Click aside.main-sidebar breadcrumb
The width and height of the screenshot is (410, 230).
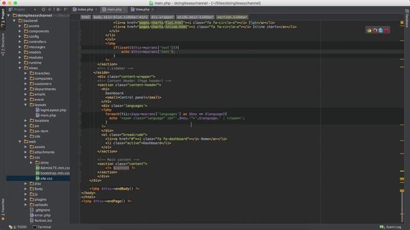pyautogui.click(x=195, y=17)
